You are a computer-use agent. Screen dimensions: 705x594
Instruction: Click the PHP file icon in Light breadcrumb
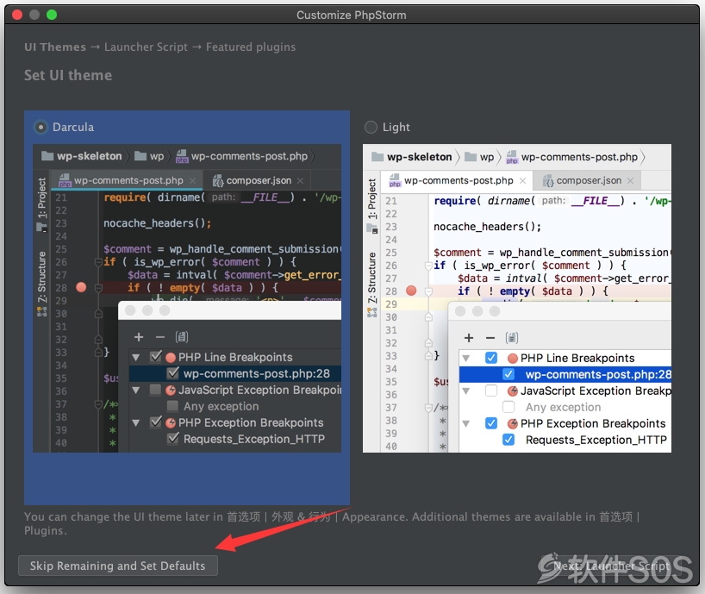click(x=512, y=157)
